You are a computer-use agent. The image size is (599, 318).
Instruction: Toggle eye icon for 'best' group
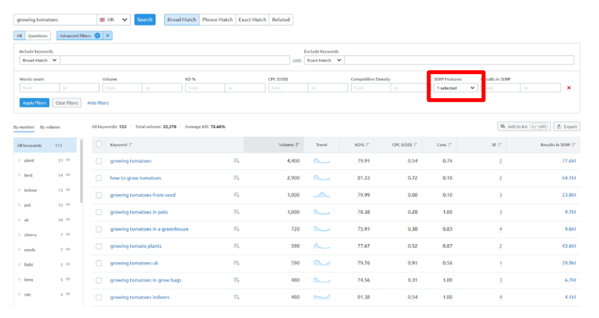click(68, 175)
